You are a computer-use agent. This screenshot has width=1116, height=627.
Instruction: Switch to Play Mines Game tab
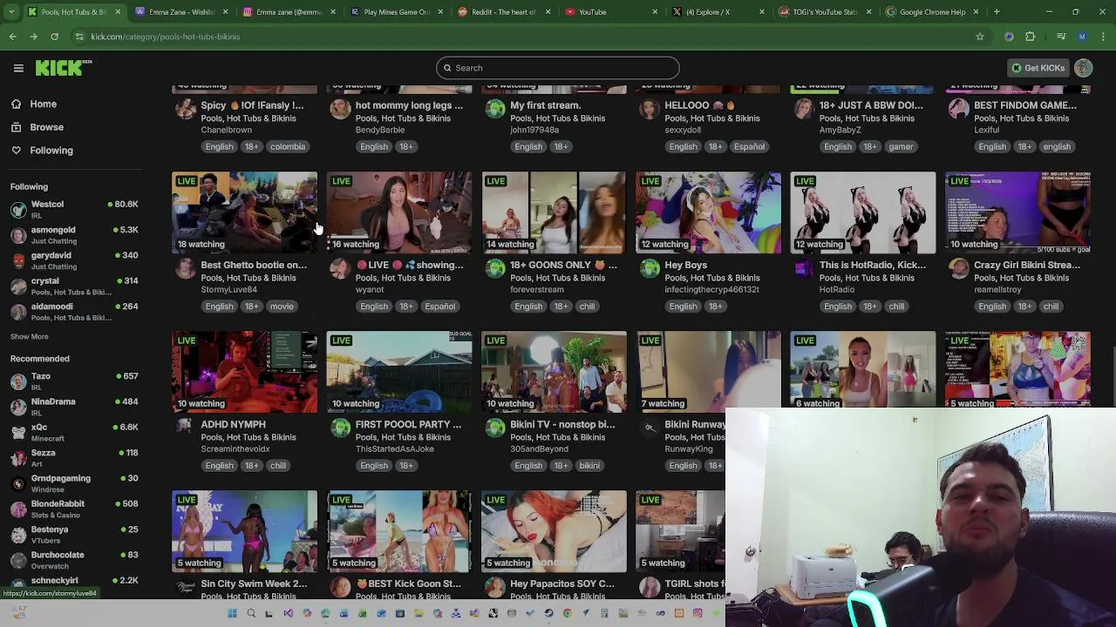click(397, 12)
